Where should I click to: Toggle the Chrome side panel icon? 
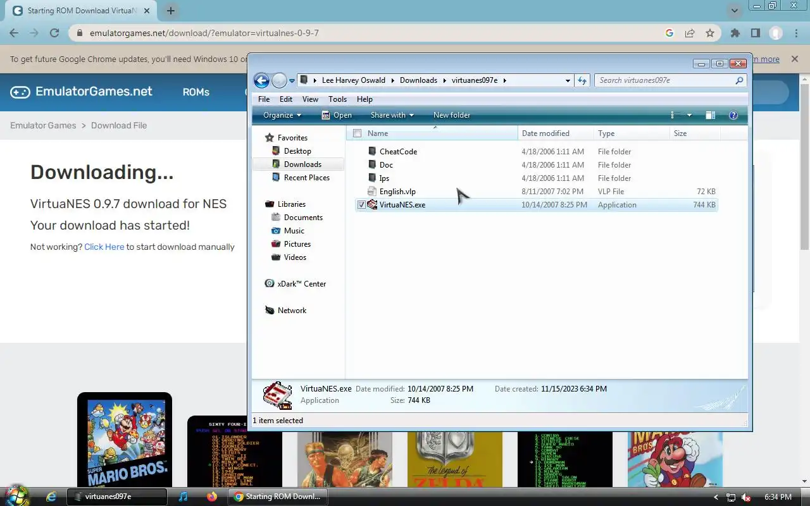point(756,33)
